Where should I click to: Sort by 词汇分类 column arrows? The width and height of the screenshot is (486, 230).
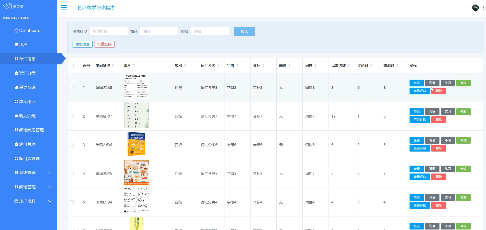218,66
